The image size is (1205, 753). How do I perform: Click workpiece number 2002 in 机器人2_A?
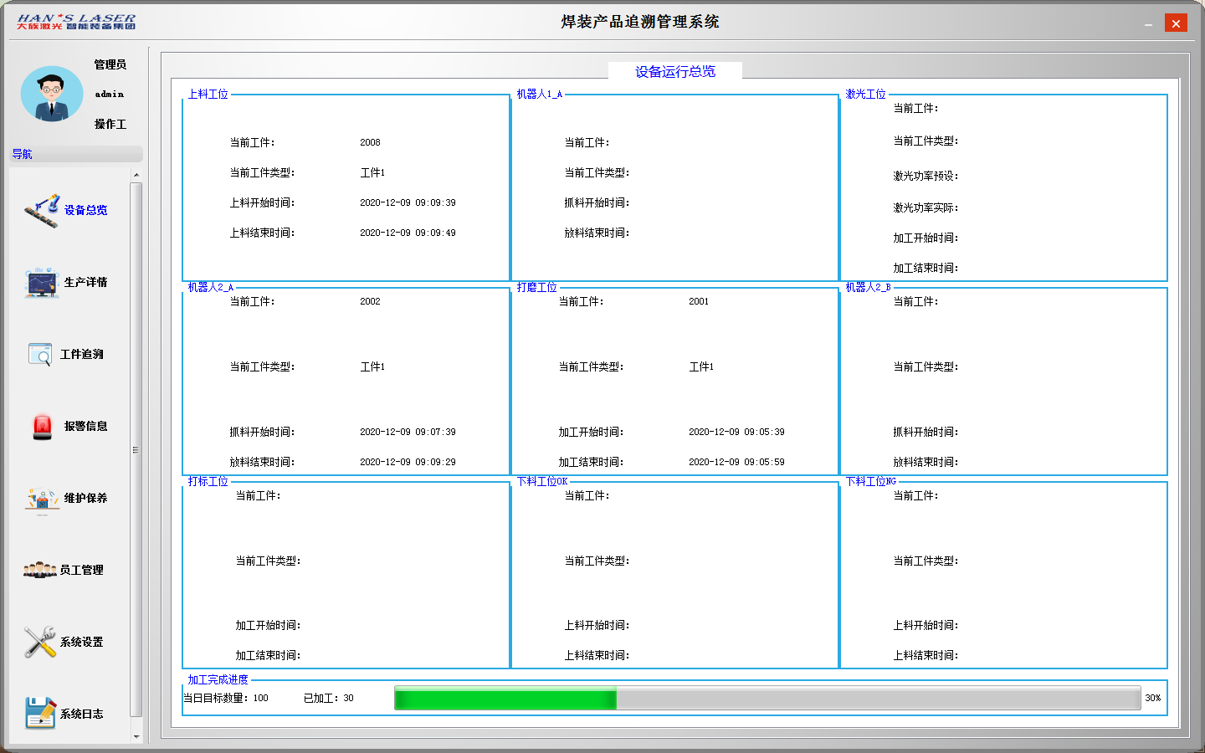[370, 302]
